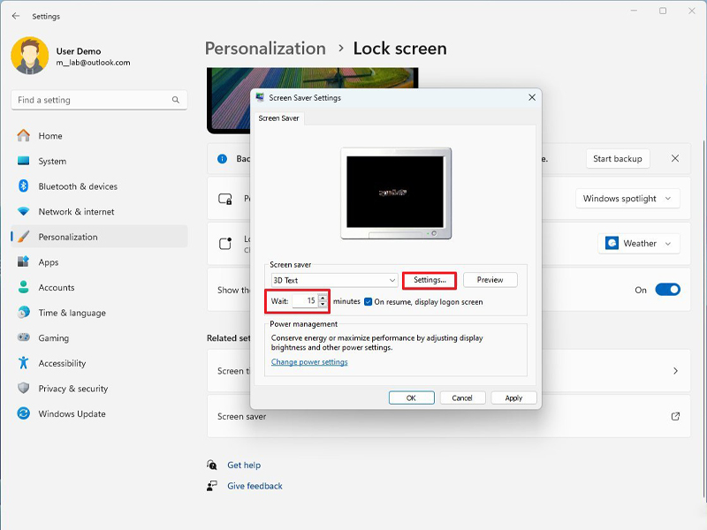
Task: Open the Weather status dropdown
Action: (639, 244)
